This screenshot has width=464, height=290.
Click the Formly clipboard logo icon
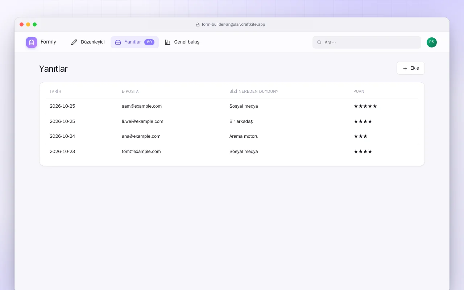pos(32,42)
